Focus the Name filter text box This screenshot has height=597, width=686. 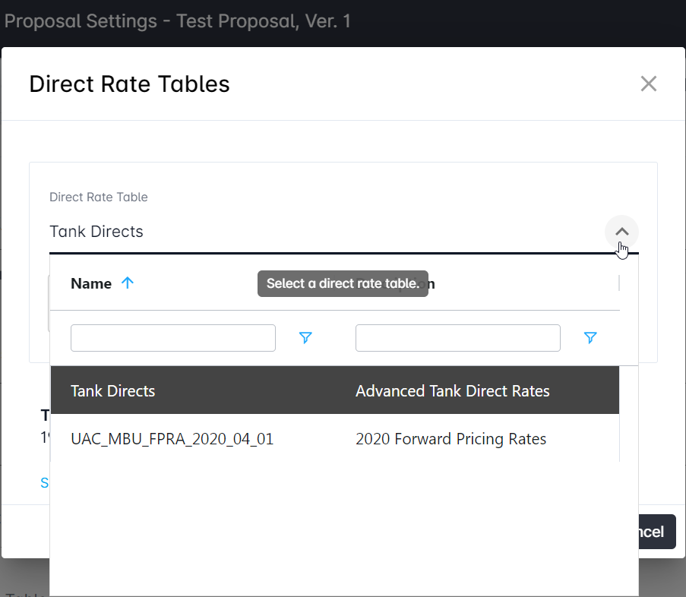coord(173,338)
